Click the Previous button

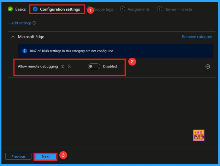18,156
